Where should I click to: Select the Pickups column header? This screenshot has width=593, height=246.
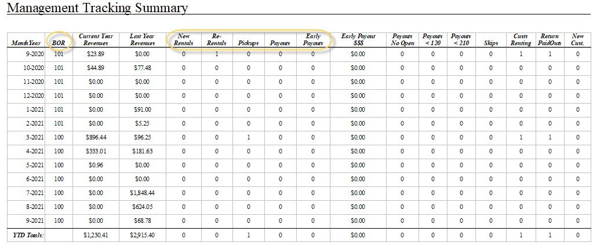248,43
